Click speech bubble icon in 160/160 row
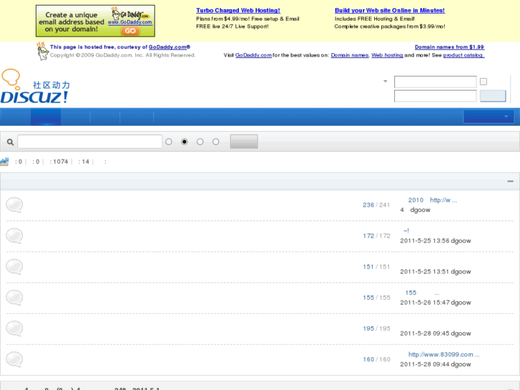520x390 pixels. (x=14, y=359)
